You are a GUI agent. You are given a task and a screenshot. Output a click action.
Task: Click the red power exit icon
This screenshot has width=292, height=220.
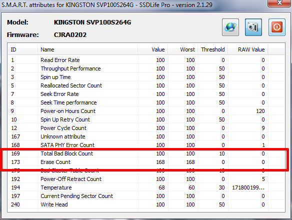(x=276, y=27)
